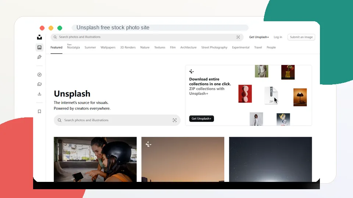
Task: Open the Photos icon in the sidebar
Action: (x=39, y=47)
